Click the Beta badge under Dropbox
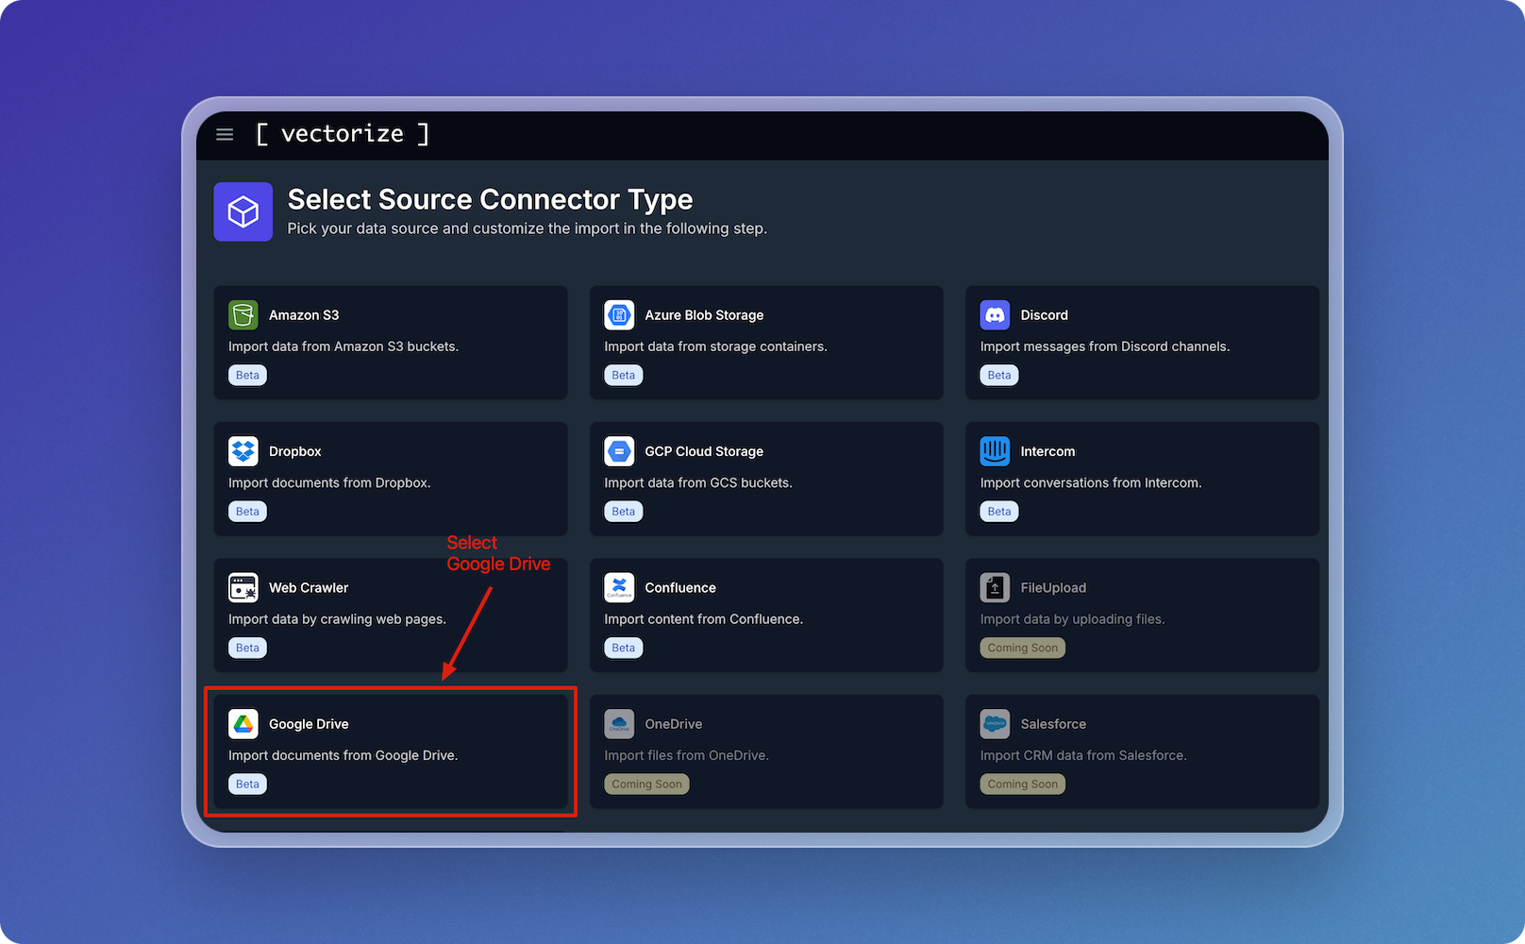 [247, 512]
